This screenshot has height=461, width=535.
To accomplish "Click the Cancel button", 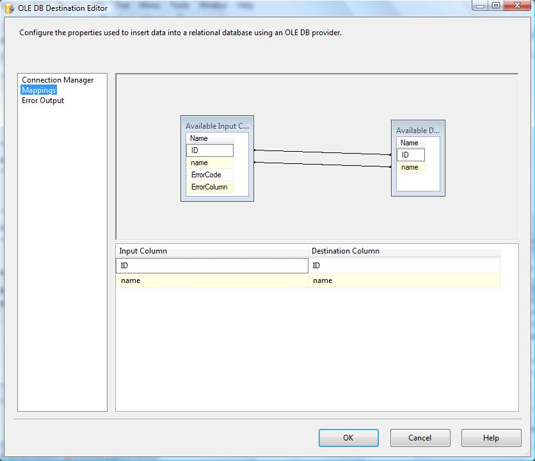I will pos(420,438).
